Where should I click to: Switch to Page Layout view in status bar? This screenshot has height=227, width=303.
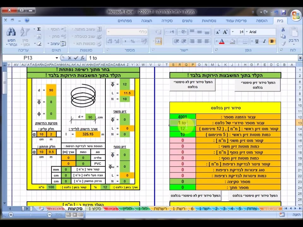(74, 215)
